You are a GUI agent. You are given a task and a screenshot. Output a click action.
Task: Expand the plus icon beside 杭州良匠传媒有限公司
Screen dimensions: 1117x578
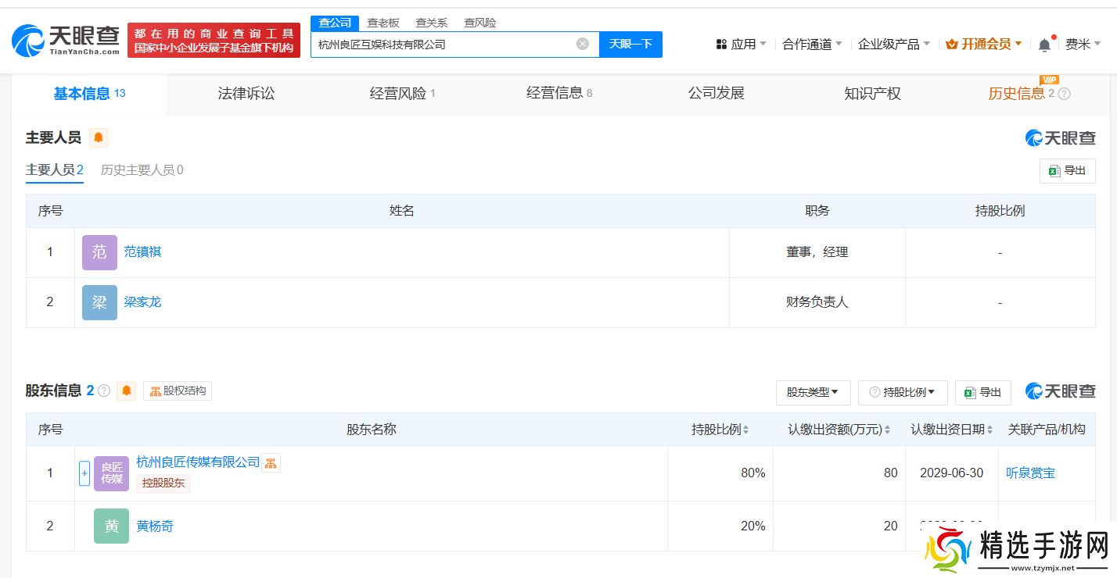(84, 473)
